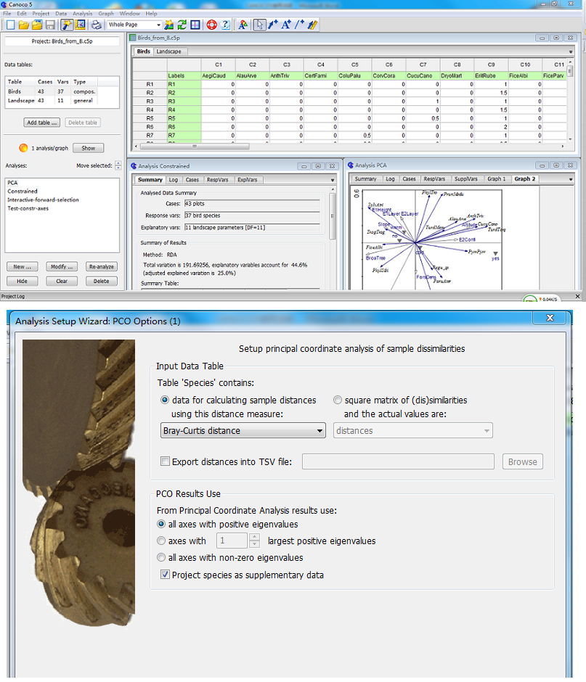Open the Bray-Curtis distance dropdown
586x682 pixels.
pyautogui.click(x=243, y=430)
